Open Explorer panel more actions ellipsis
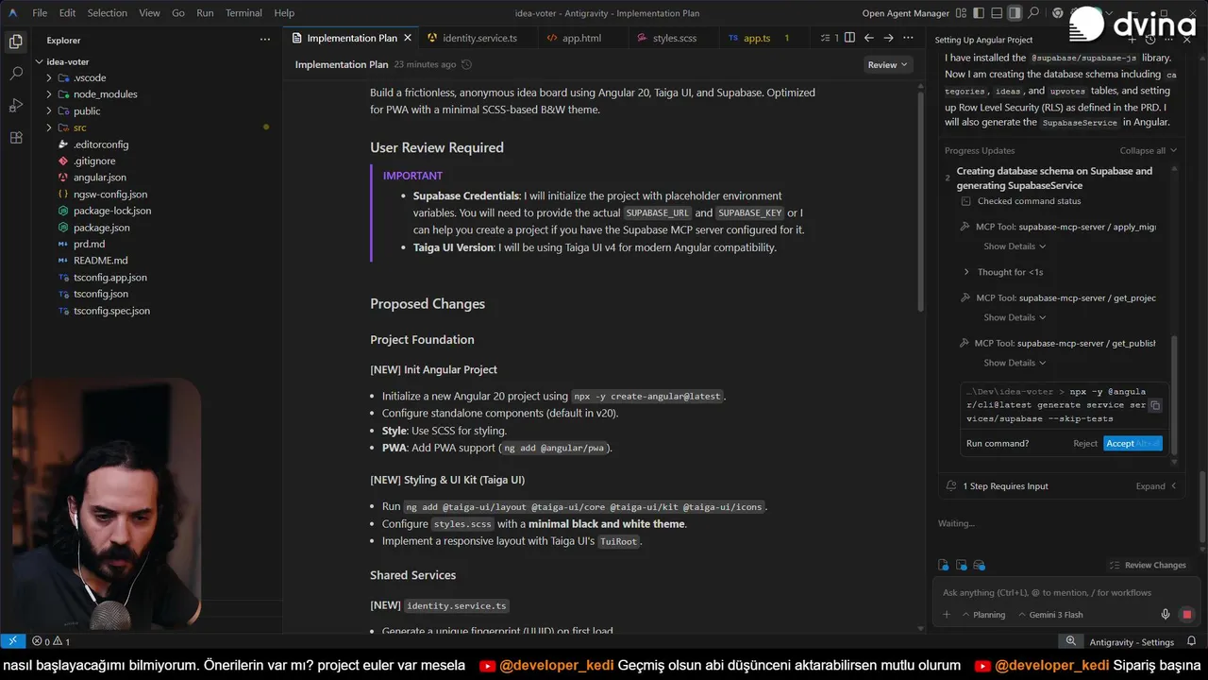Image resolution: width=1208 pixels, height=680 pixels. tap(265, 40)
